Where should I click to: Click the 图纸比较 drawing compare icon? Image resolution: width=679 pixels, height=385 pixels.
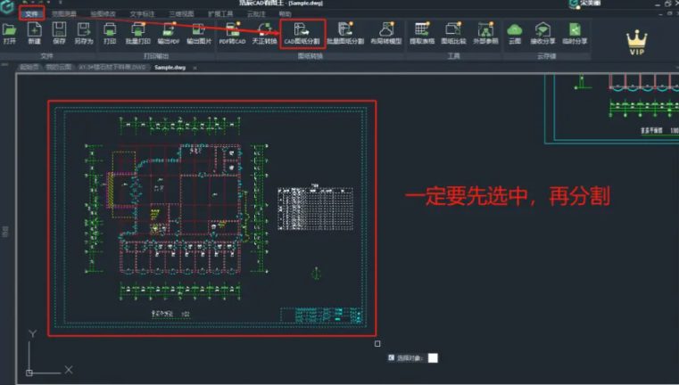(453, 34)
